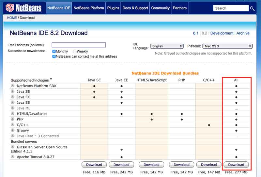Click NetBeans IDE Download Bundles heading
This screenshot has width=261, height=177.
[165, 73]
